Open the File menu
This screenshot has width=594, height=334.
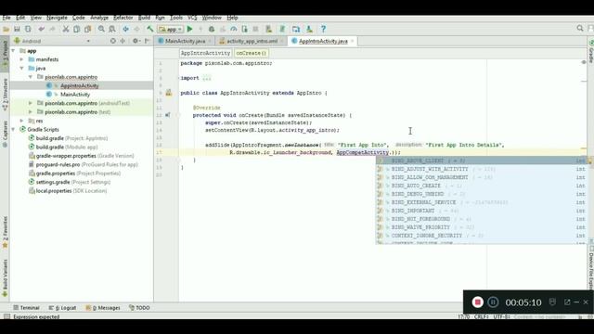(6, 18)
